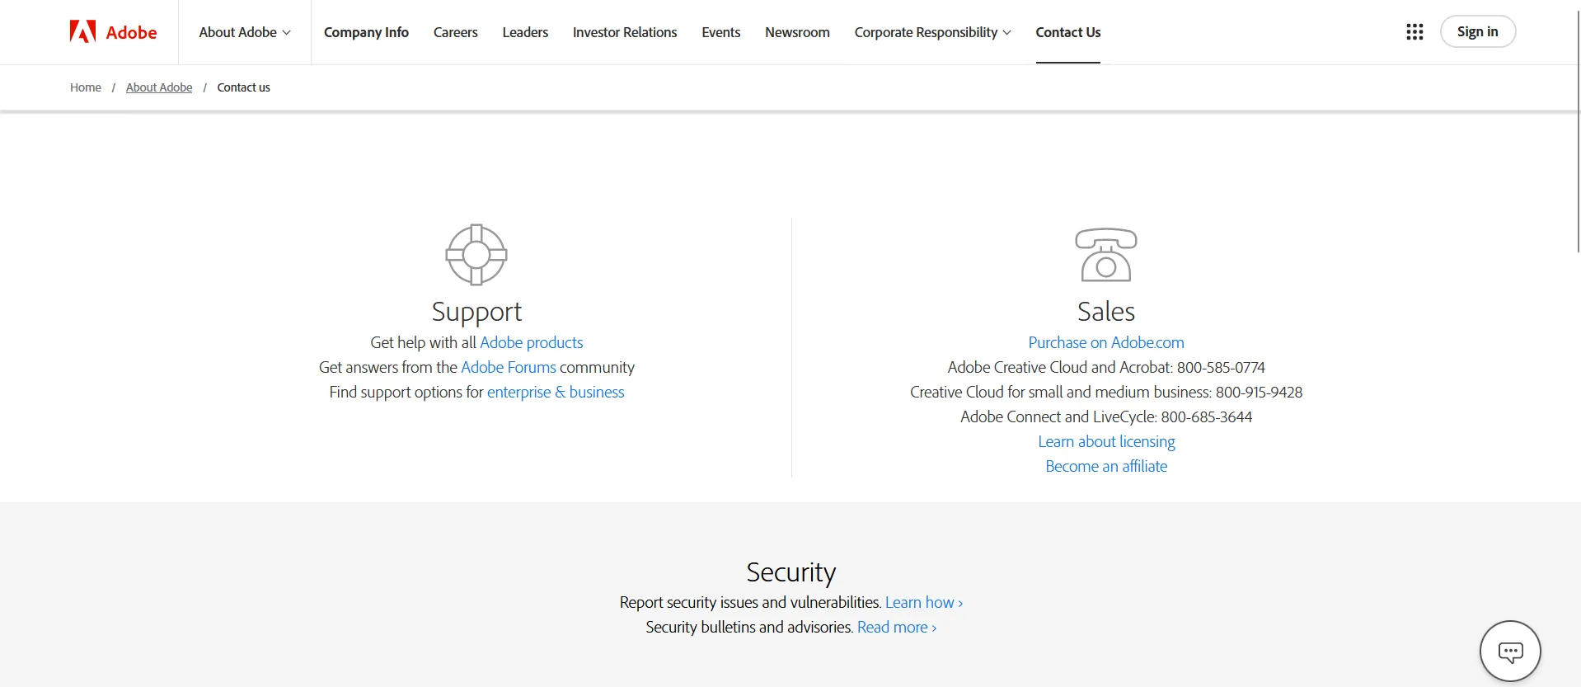Click Purchase on Adobe.com link

1106,342
